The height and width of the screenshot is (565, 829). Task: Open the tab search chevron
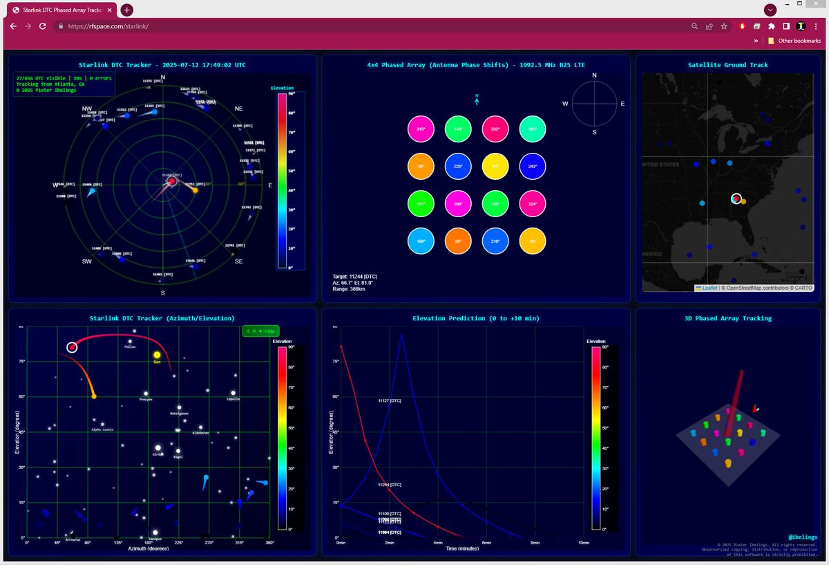click(770, 10)
